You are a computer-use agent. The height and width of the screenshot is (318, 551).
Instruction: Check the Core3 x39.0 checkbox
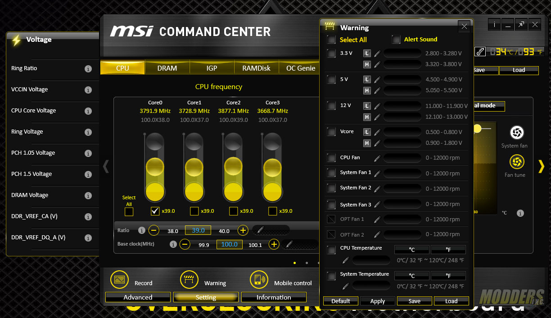273,211
